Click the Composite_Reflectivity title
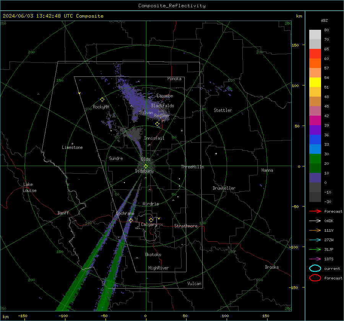The width and height of the screenshot is (344, 321). pos(172,6)
